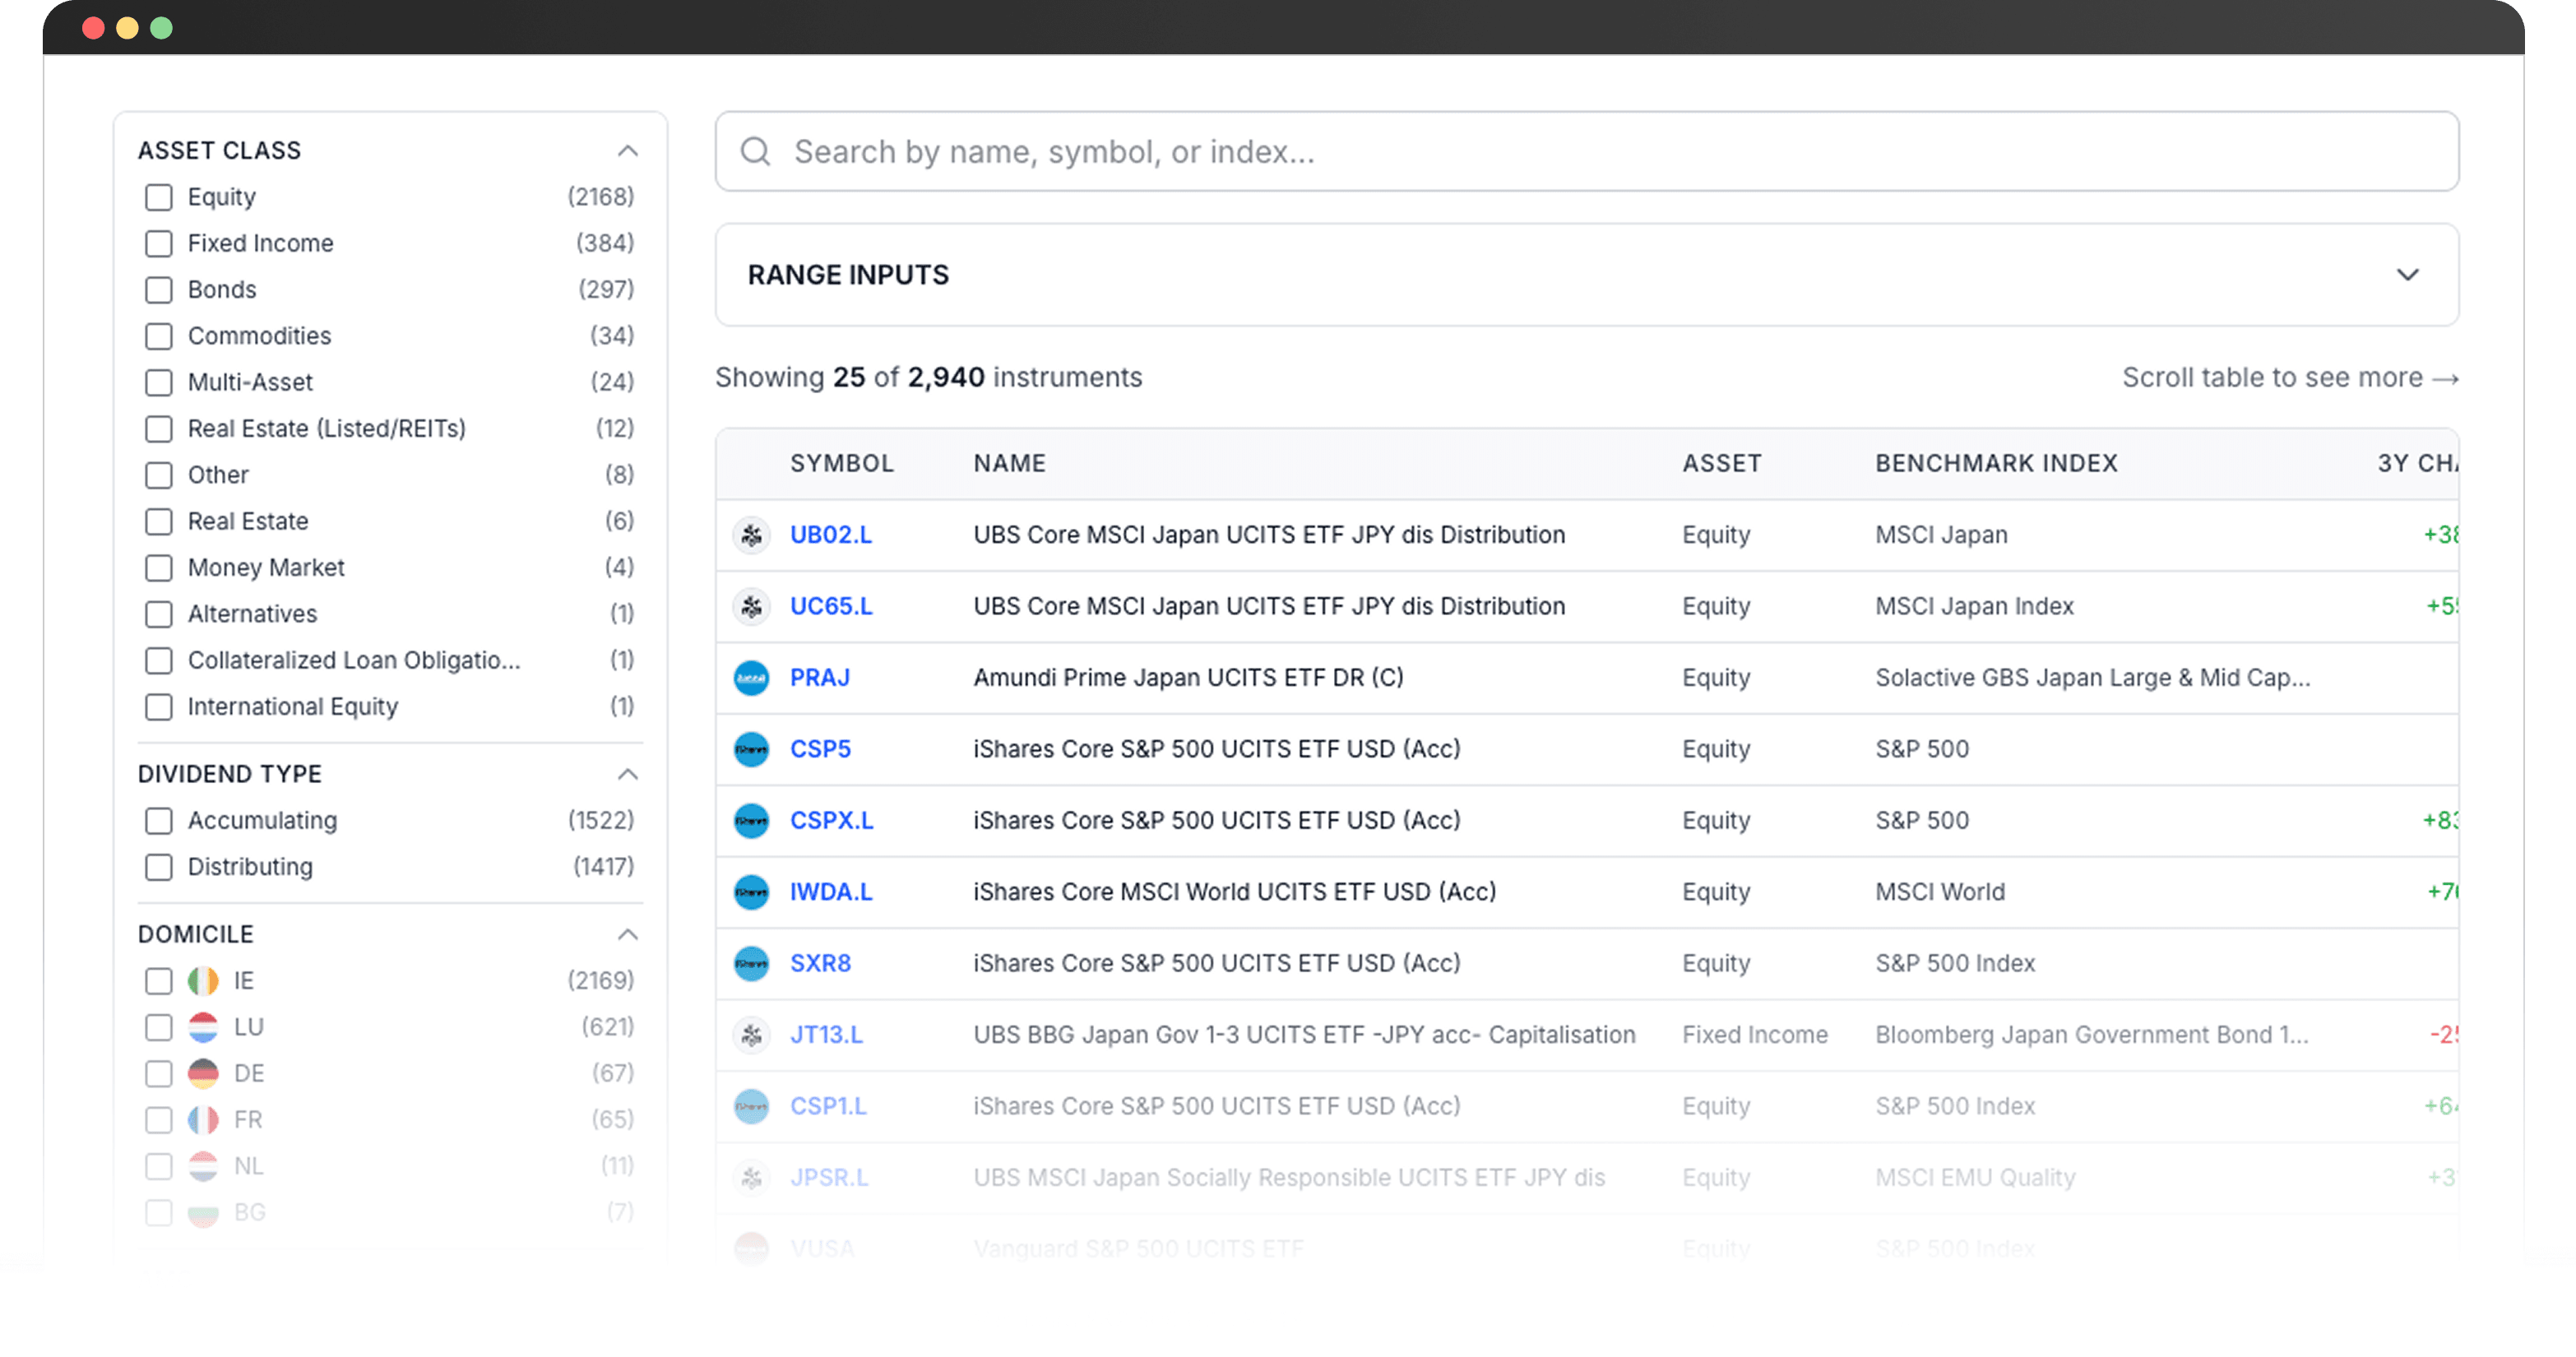Tick the Equity asset class checkbox

(x=159, y=197)
